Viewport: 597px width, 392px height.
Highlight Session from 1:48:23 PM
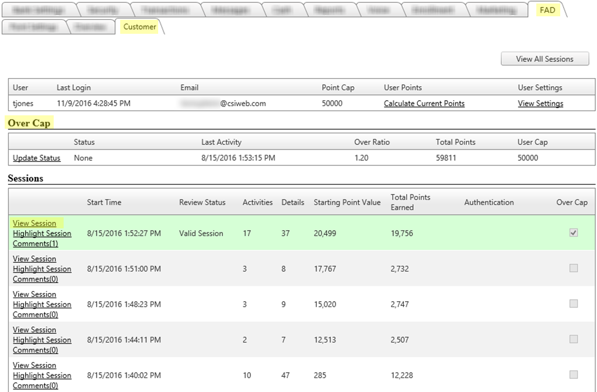coord(42,305)
